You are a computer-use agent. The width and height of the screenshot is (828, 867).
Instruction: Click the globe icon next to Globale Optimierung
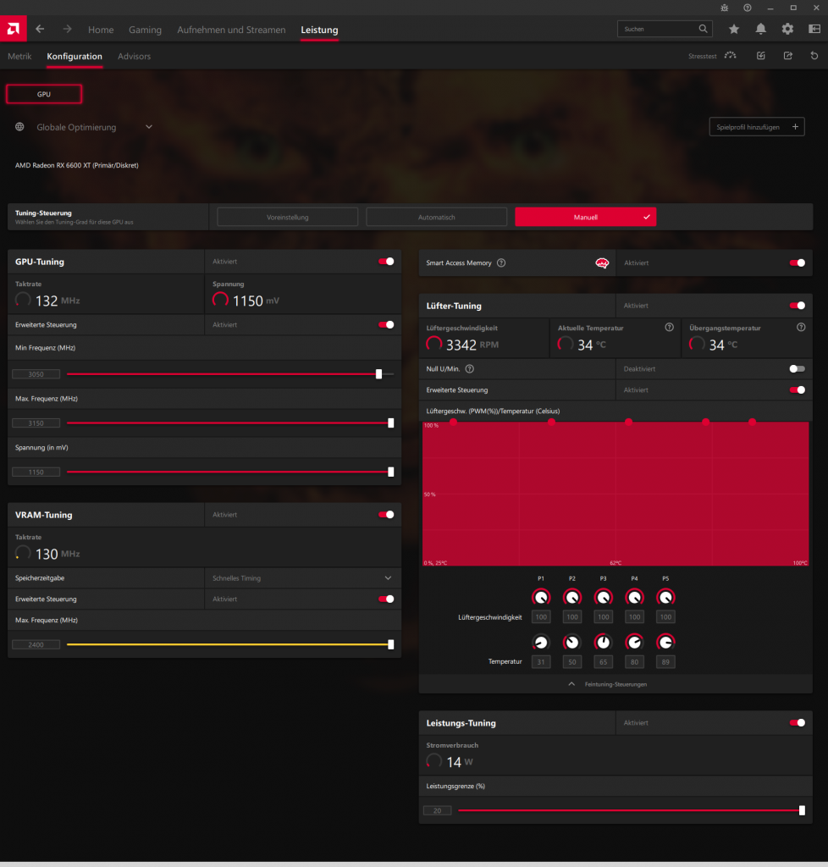coord(20,127)
